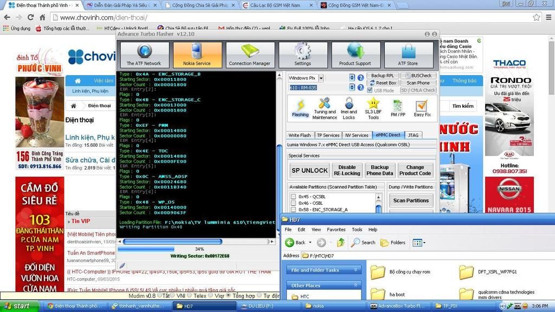This screenshot has height=312, width=555.
Task: Switch to the Write Flash tab
Action: 299,135
